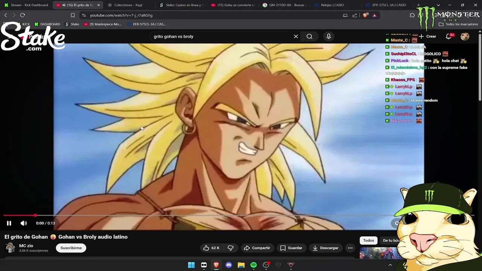Like the video with thumbs up
The image size is (482, 271).
(x=211, y=248)
